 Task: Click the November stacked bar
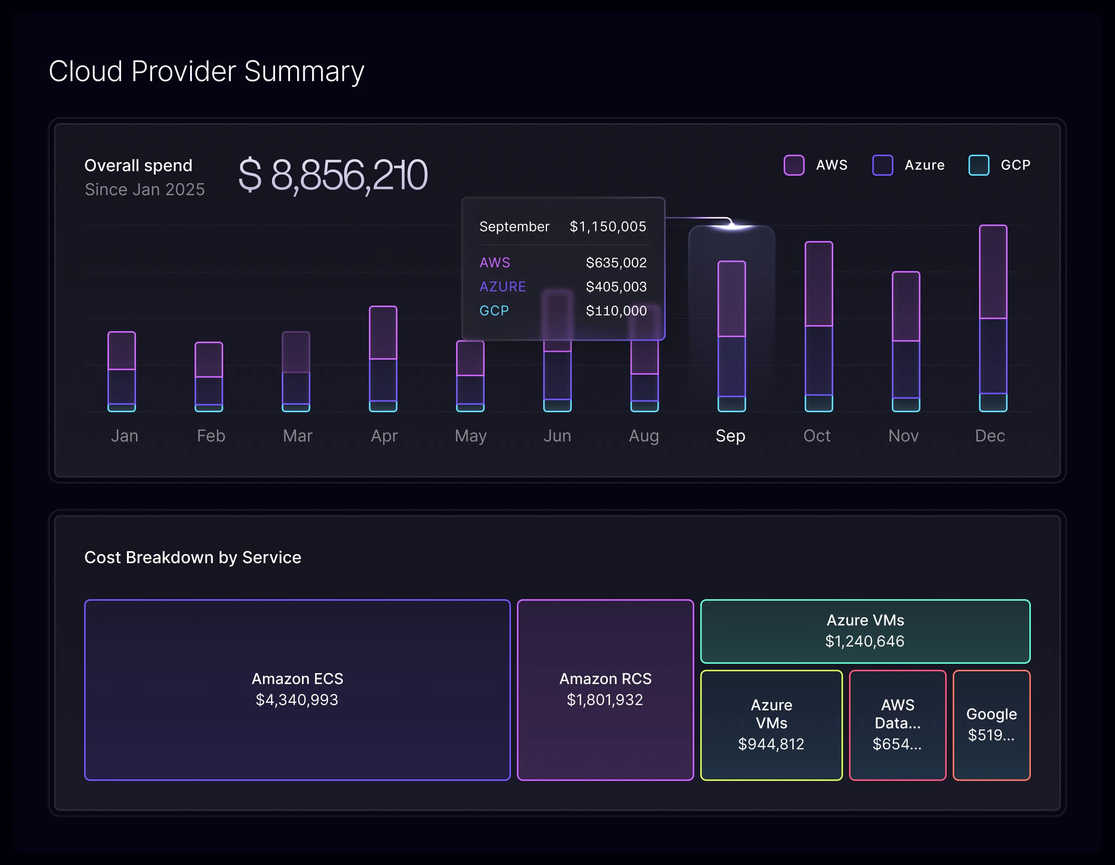[x=906, y=341]
